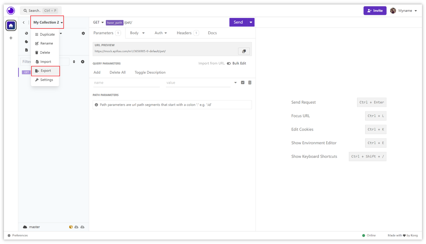The image size is (426, 244).
Task: Click the Preferences label
Action: pos(20,235)
